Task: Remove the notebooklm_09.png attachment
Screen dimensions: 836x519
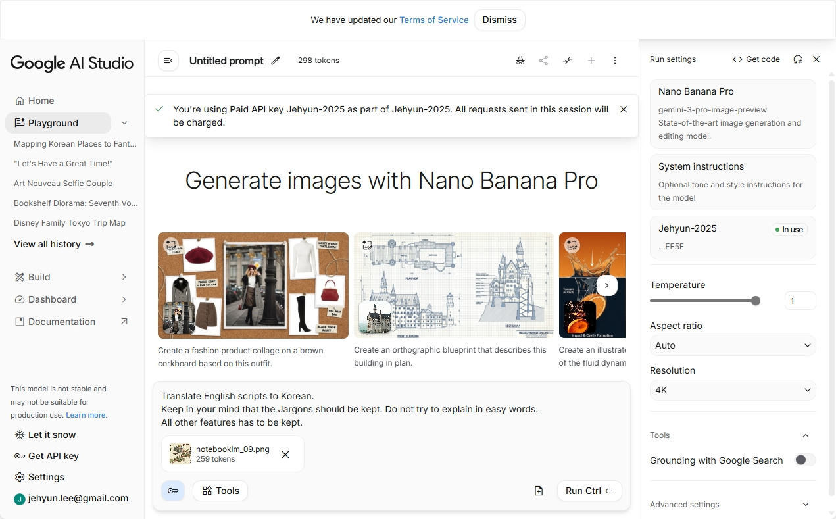Action: [x=285, y=455]
